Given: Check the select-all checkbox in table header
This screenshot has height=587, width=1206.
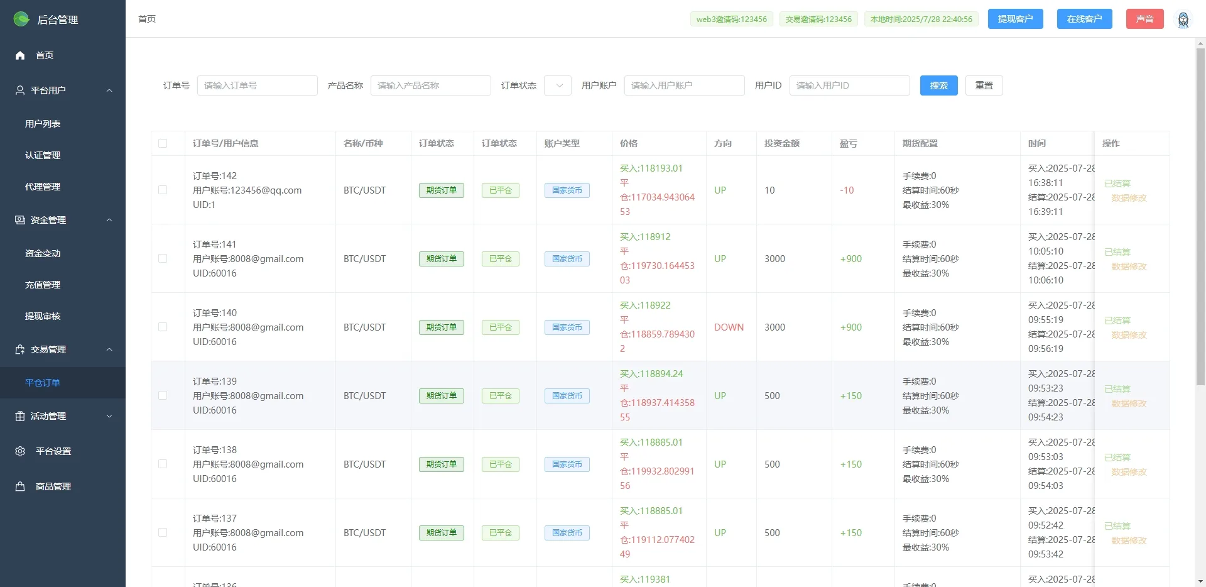Looking at the screenshot, I should coord(163,143).
